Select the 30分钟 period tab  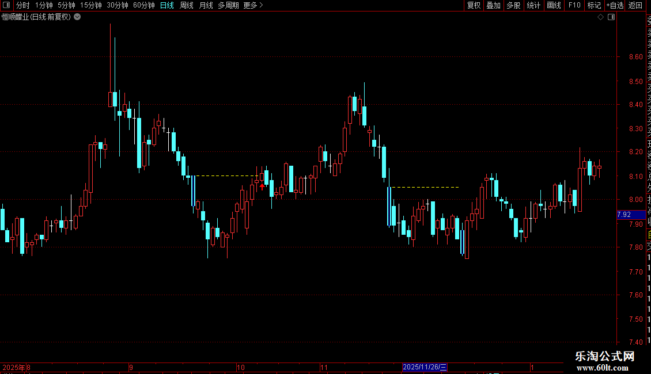118,5
